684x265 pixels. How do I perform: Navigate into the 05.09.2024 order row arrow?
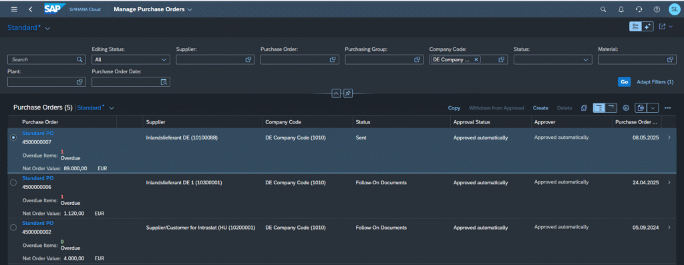pos(669,228)
